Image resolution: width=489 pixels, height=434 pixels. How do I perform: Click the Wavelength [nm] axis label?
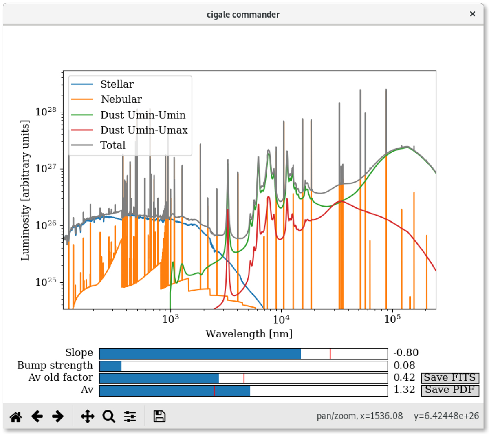click(x=249, y=334)
